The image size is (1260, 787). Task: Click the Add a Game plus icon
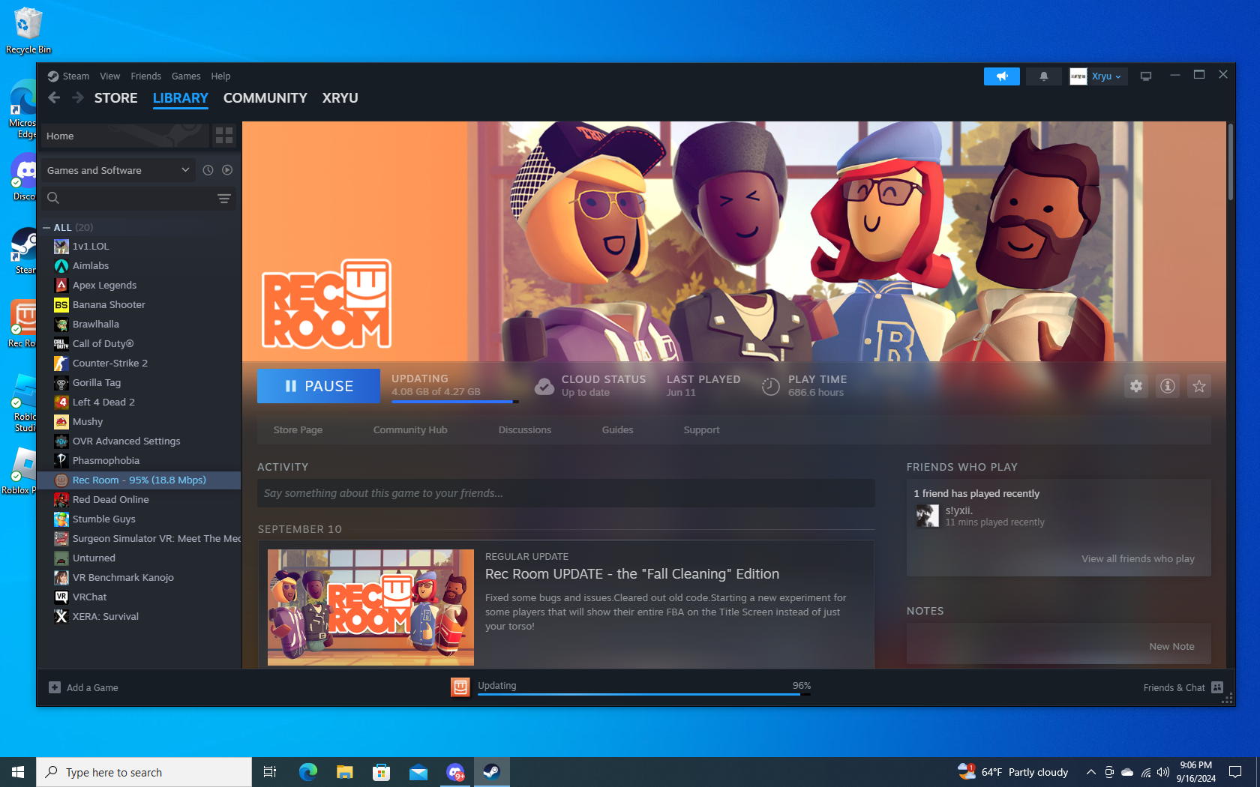coord(55,687)
